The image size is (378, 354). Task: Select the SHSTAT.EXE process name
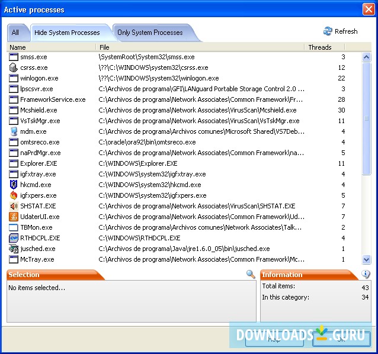pyautogui.click(x=38, y=206)
